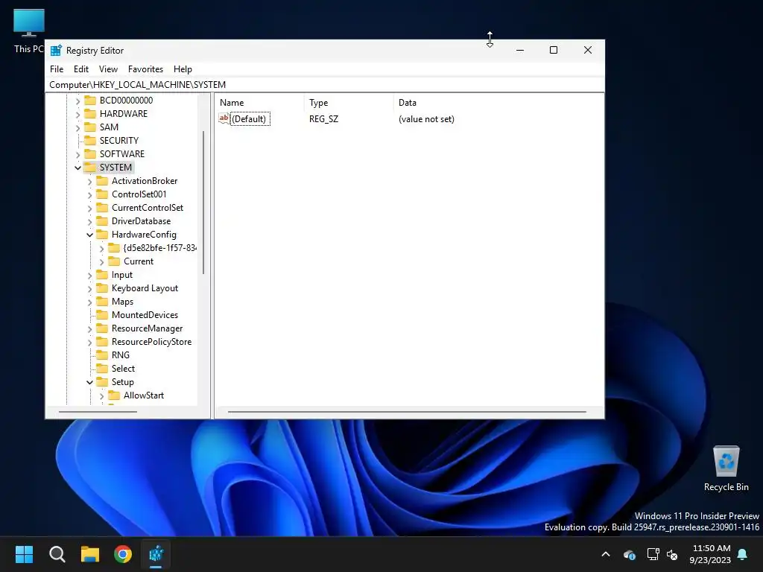Click the SAM folder icon
763x572 pixels.
point(90,127)
